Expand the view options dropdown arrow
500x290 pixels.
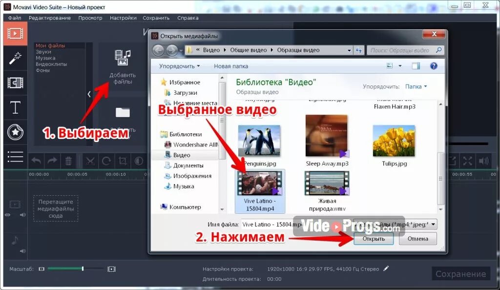coord(400,66)
